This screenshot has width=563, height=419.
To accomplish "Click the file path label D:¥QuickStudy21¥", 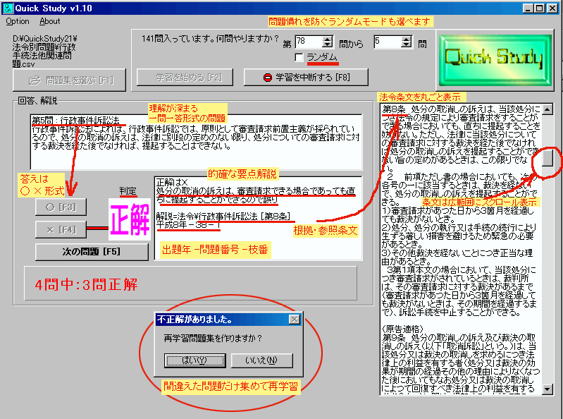I will [x=45, y=39].
